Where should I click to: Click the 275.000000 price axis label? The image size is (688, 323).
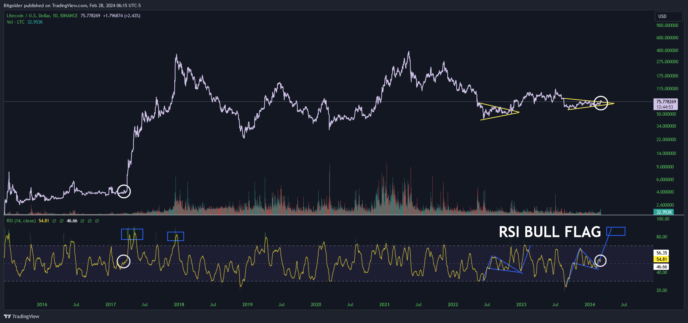click(667, 62)
